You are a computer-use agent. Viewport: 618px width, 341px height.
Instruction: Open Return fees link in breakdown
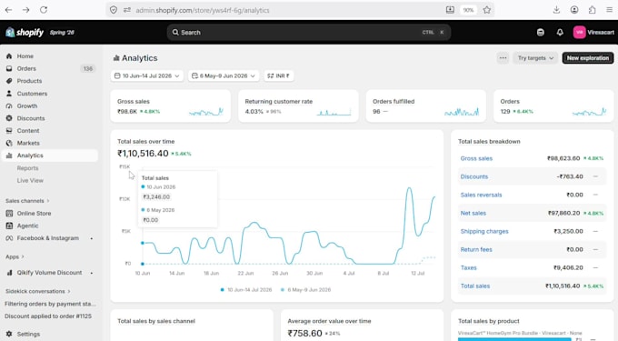click(x=476, y=249)
